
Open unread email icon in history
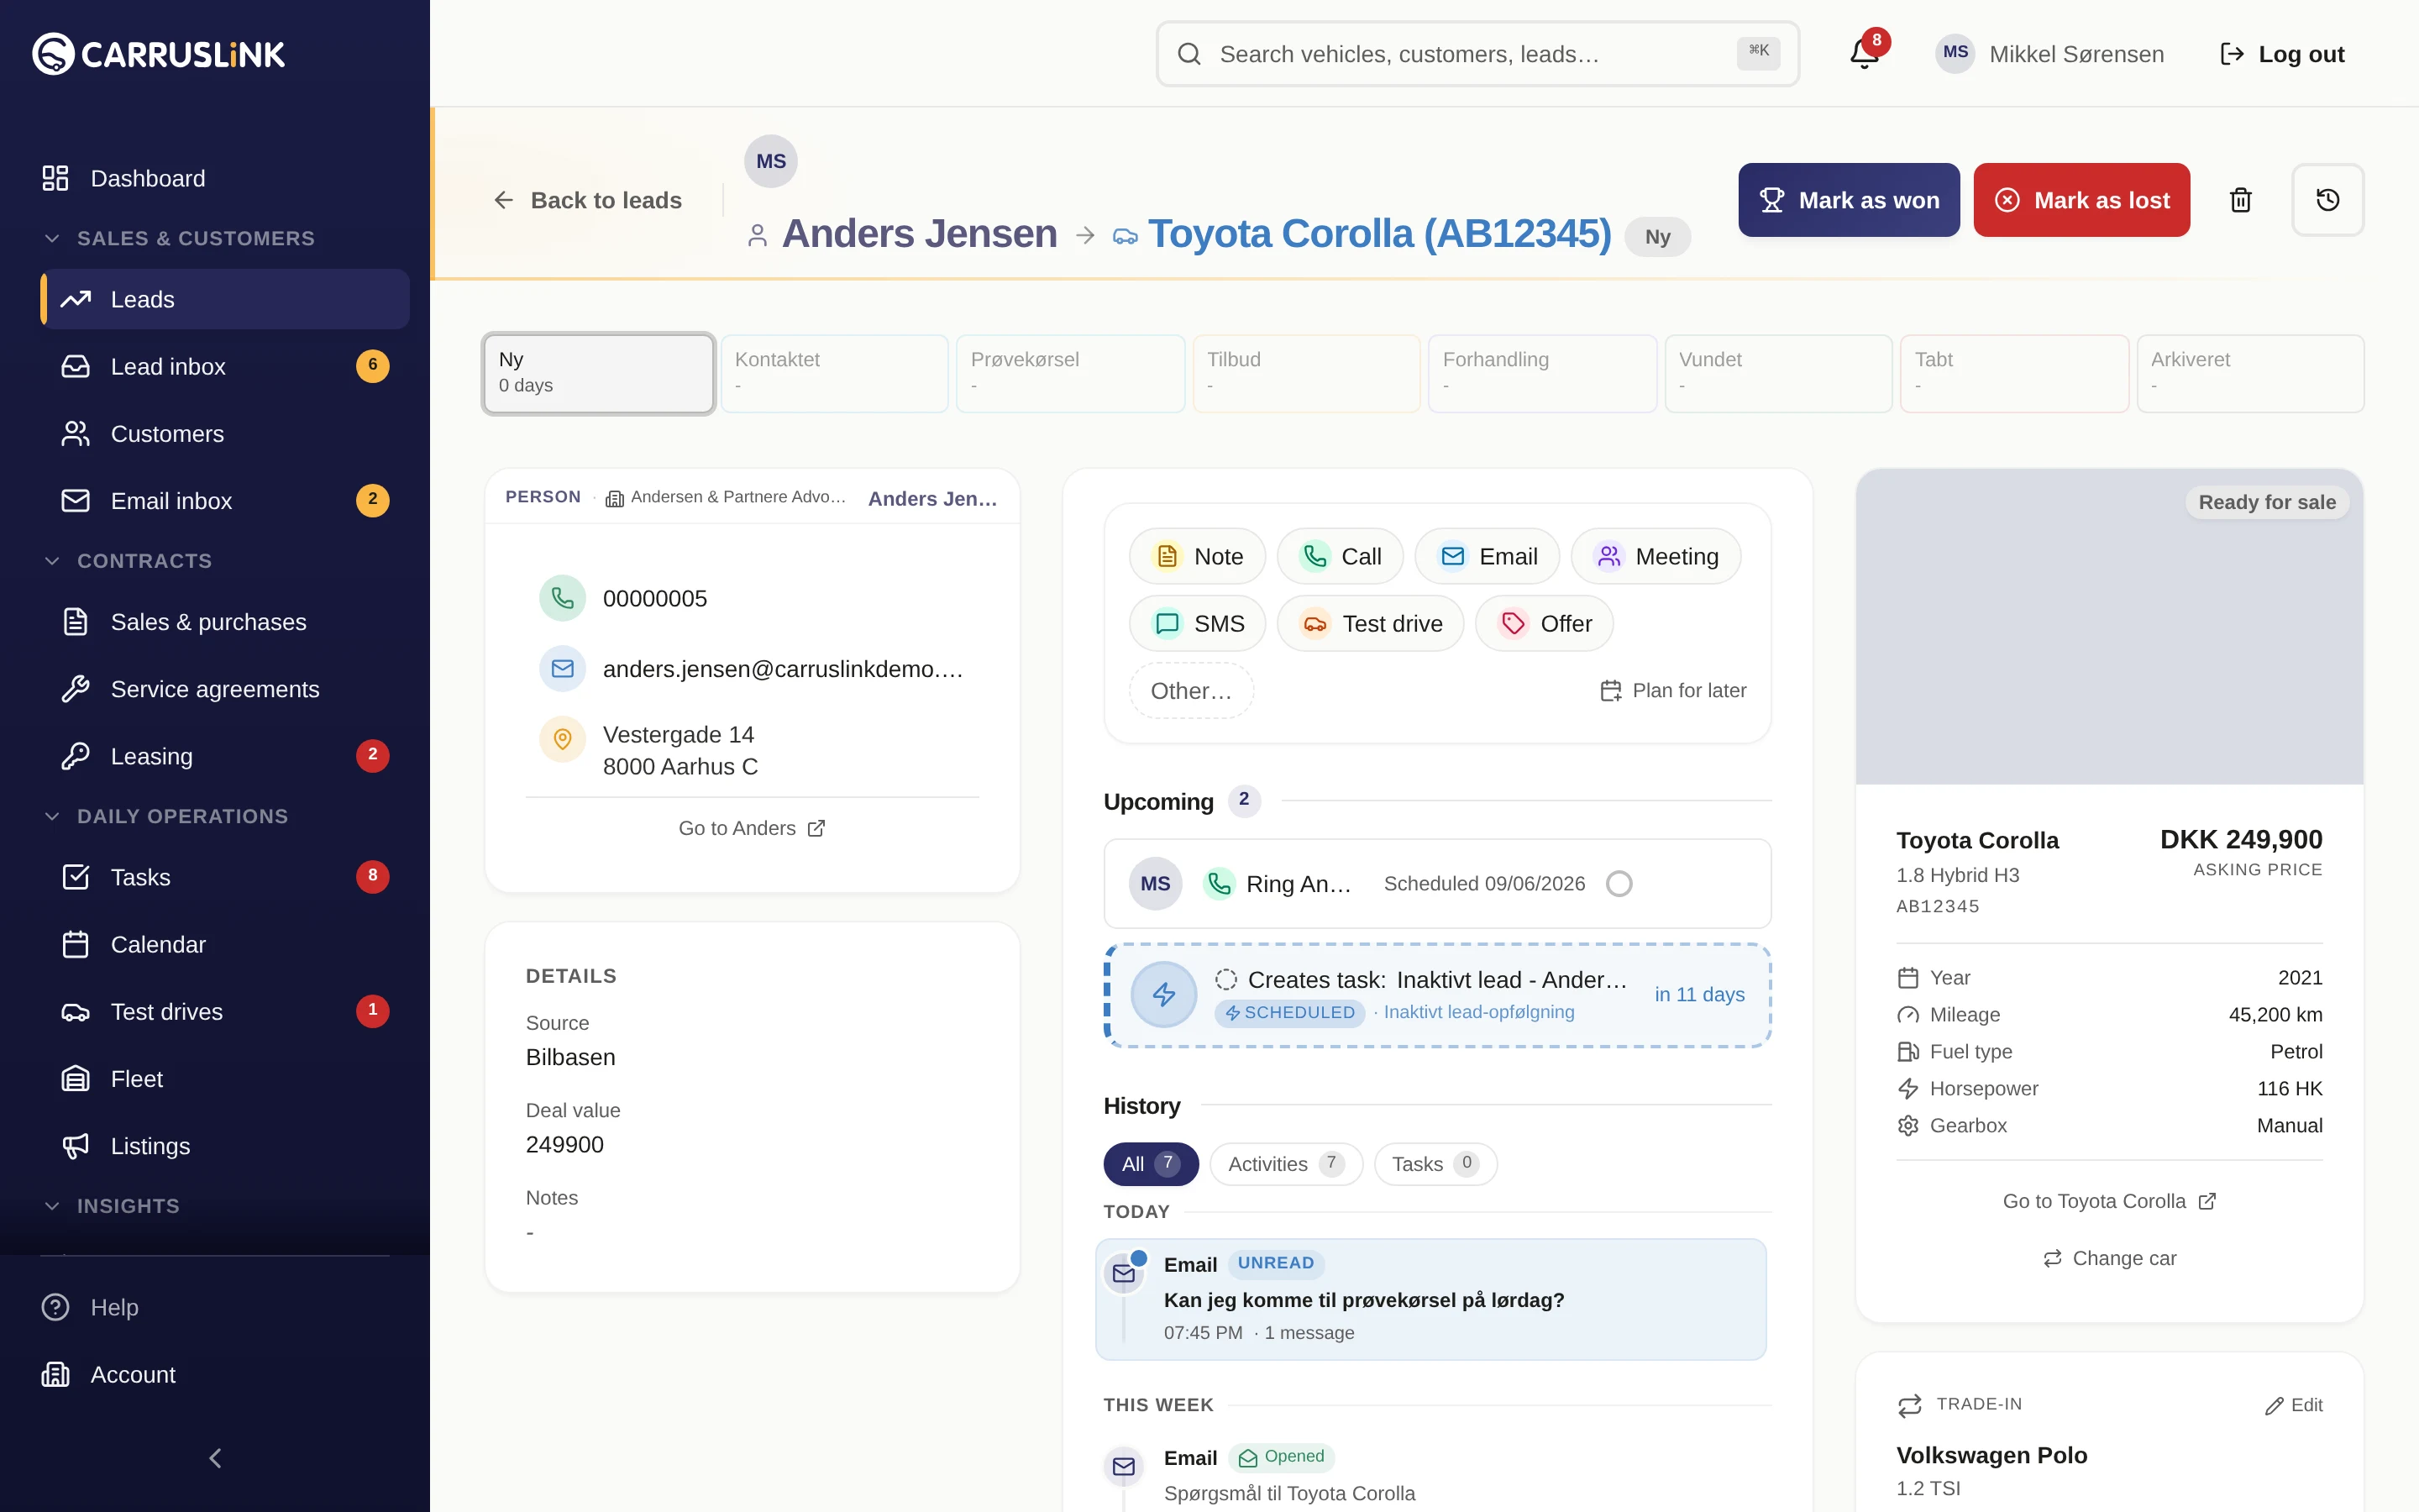[x=1125, y=1273]
